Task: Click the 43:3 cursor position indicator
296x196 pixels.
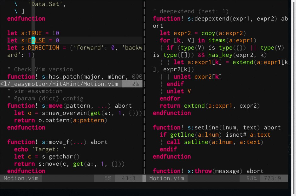Action: [129, 178]
